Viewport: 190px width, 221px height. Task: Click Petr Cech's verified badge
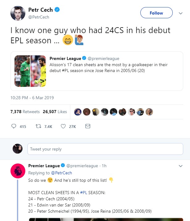[57, 10]
